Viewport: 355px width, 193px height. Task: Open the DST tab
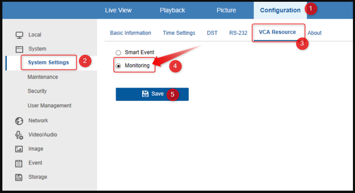(x=212, y=33)
